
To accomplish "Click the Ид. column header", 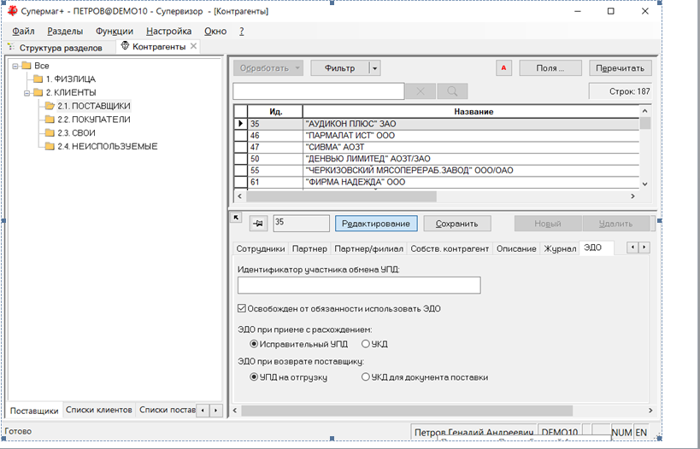I will [275, 112].
